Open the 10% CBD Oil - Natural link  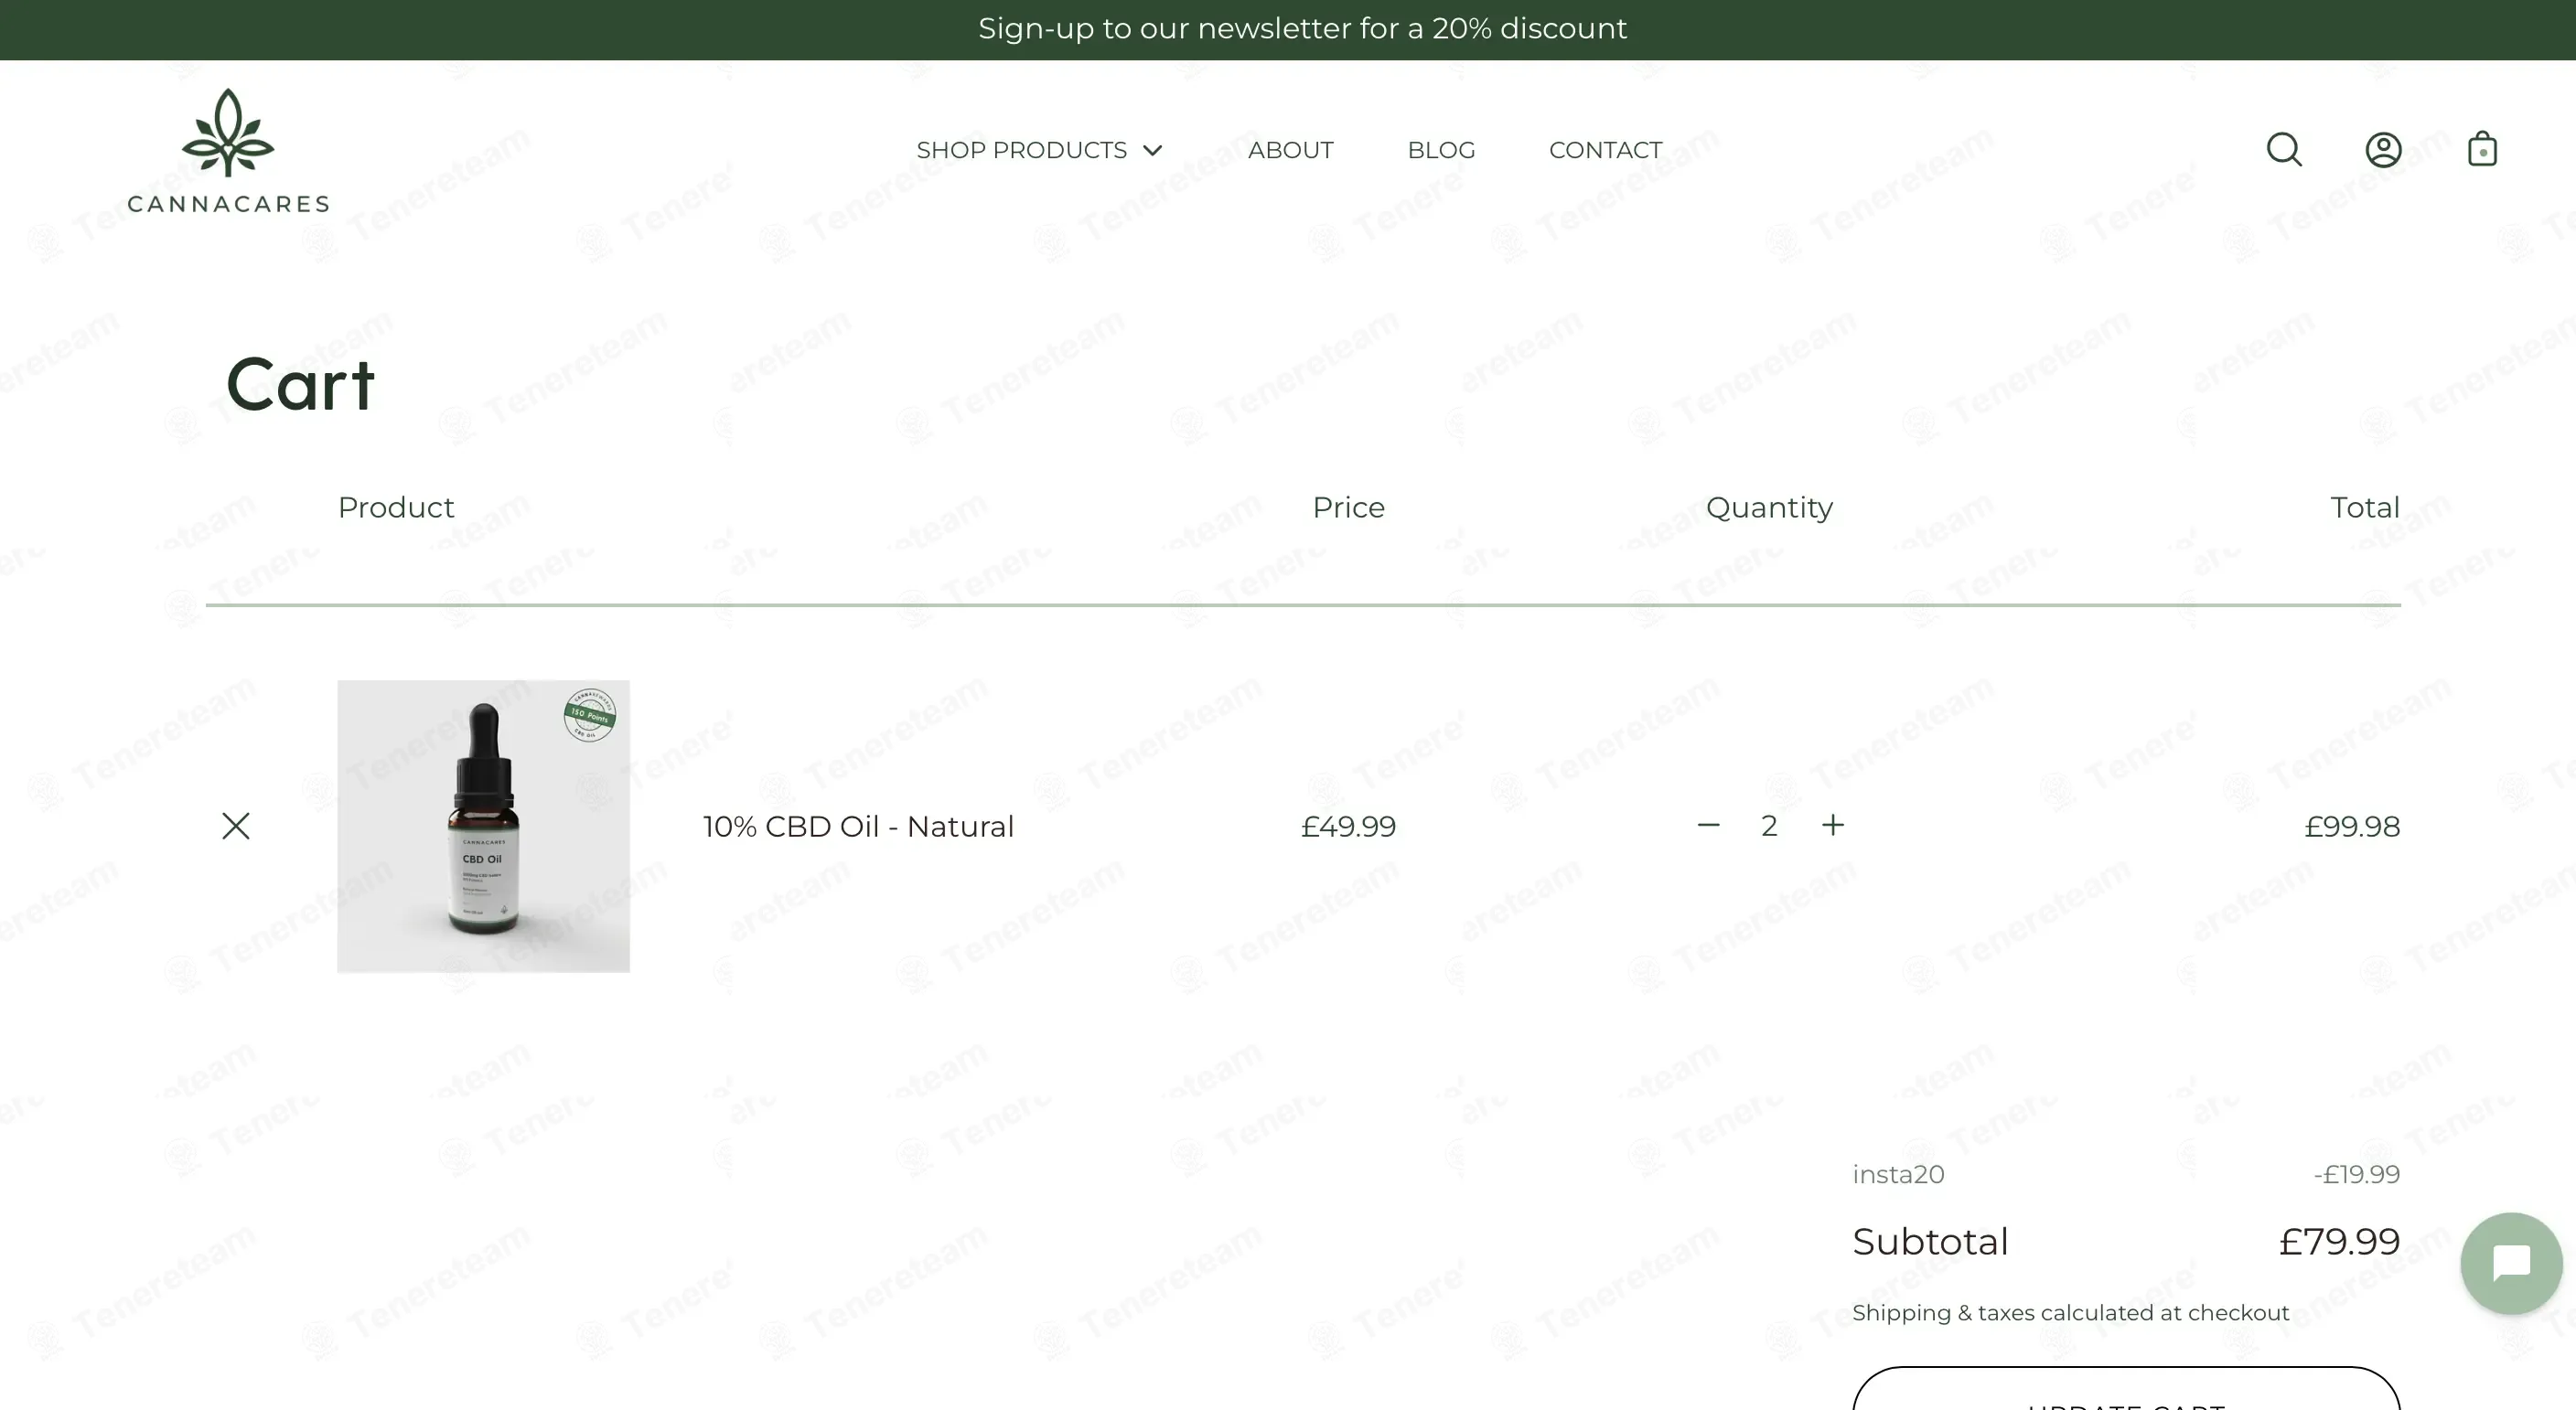pyautogui.click(x=858, y=827)
